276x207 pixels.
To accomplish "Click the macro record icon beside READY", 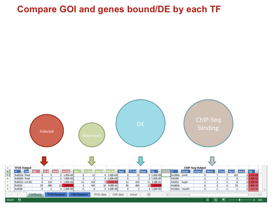I will (20, 200).
